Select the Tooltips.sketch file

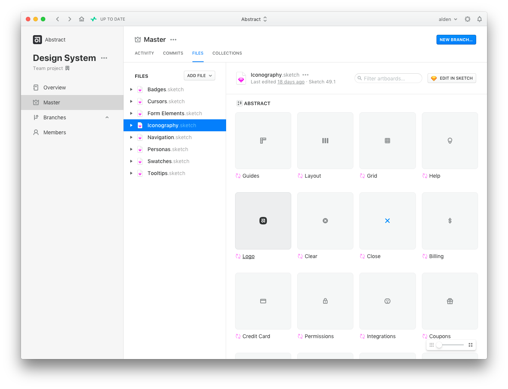(x=175, y=173)
